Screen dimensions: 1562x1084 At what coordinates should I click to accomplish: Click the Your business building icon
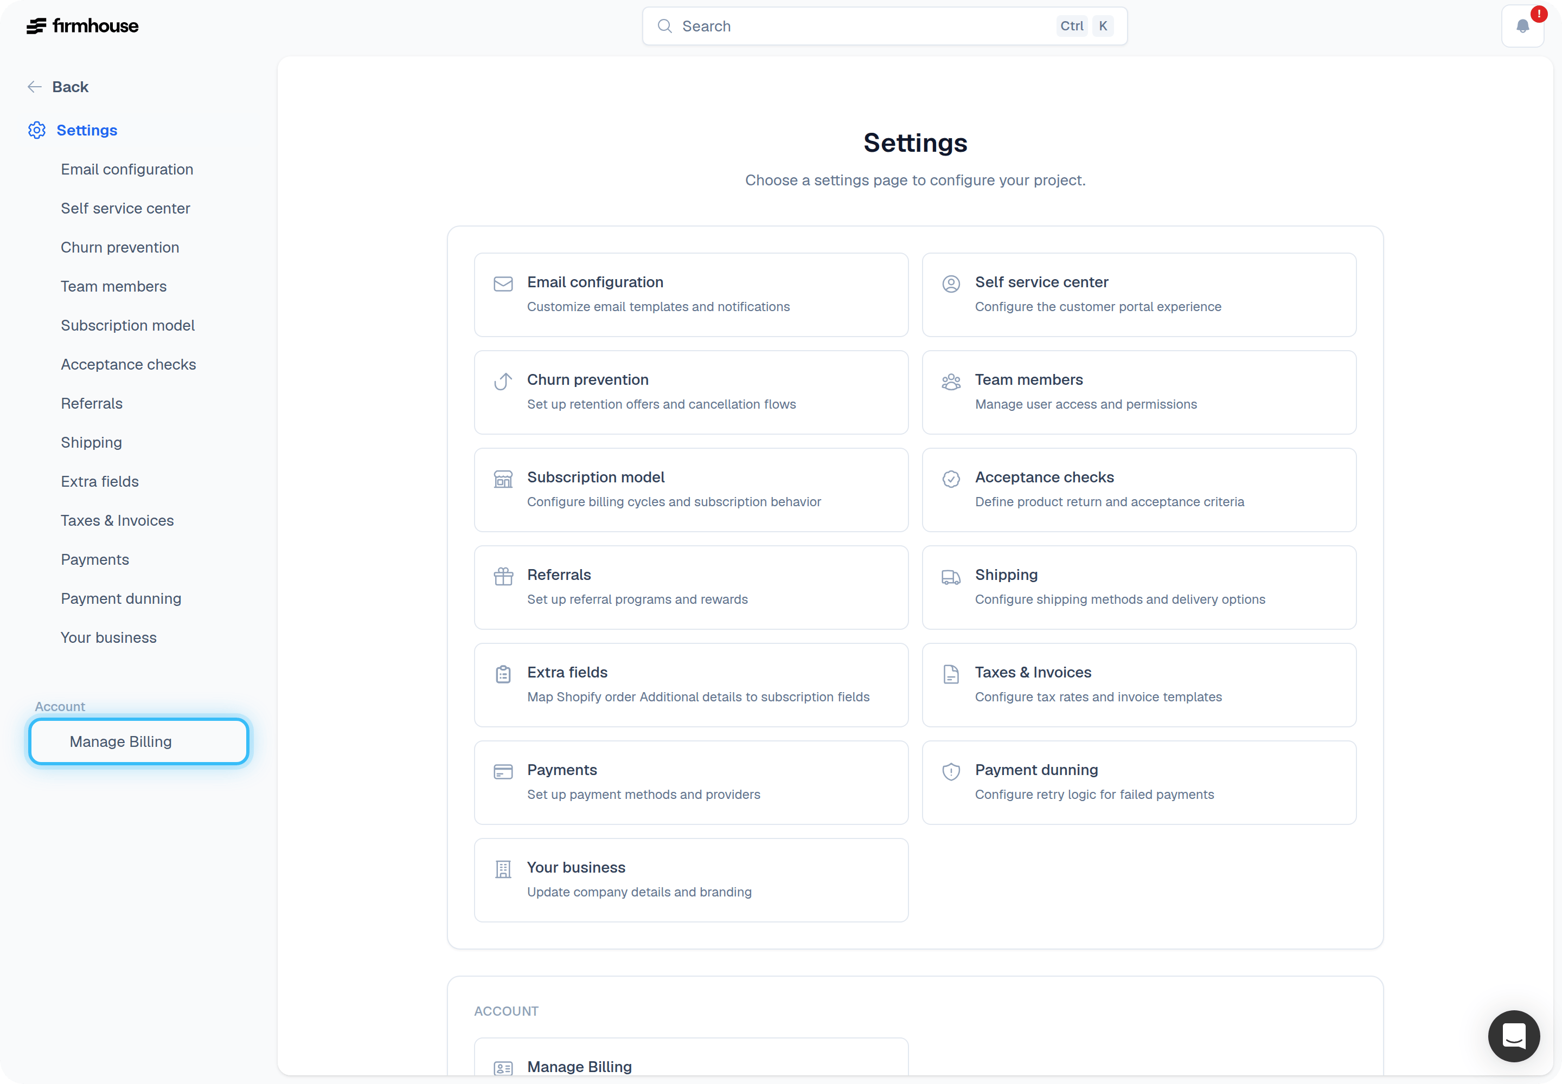click(503, 869)
